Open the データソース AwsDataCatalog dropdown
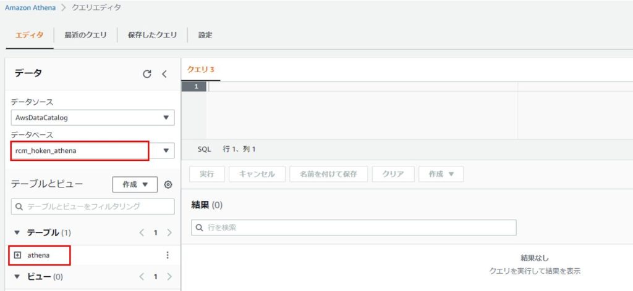Viewport: 633px width, 291px height. [x=93, y=118]
